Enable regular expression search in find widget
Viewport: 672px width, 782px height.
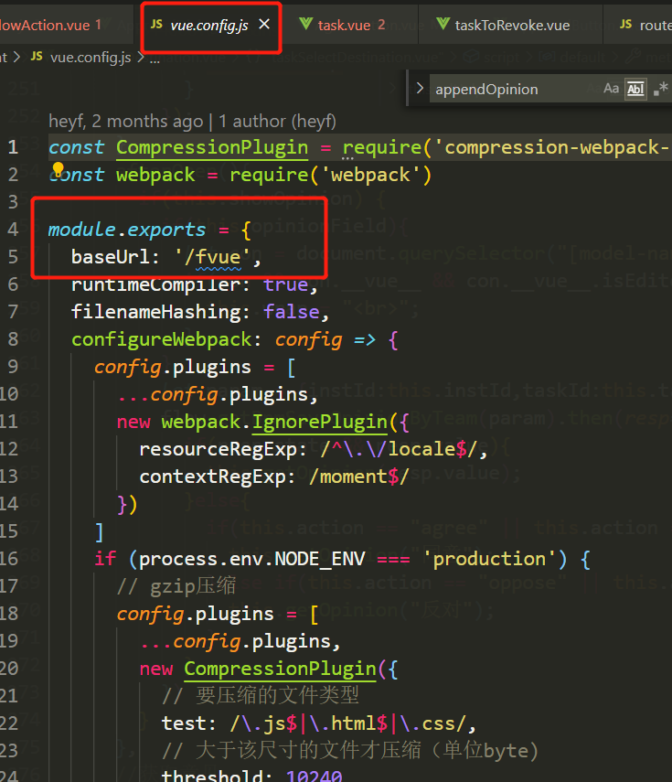(x=660, y=89)
